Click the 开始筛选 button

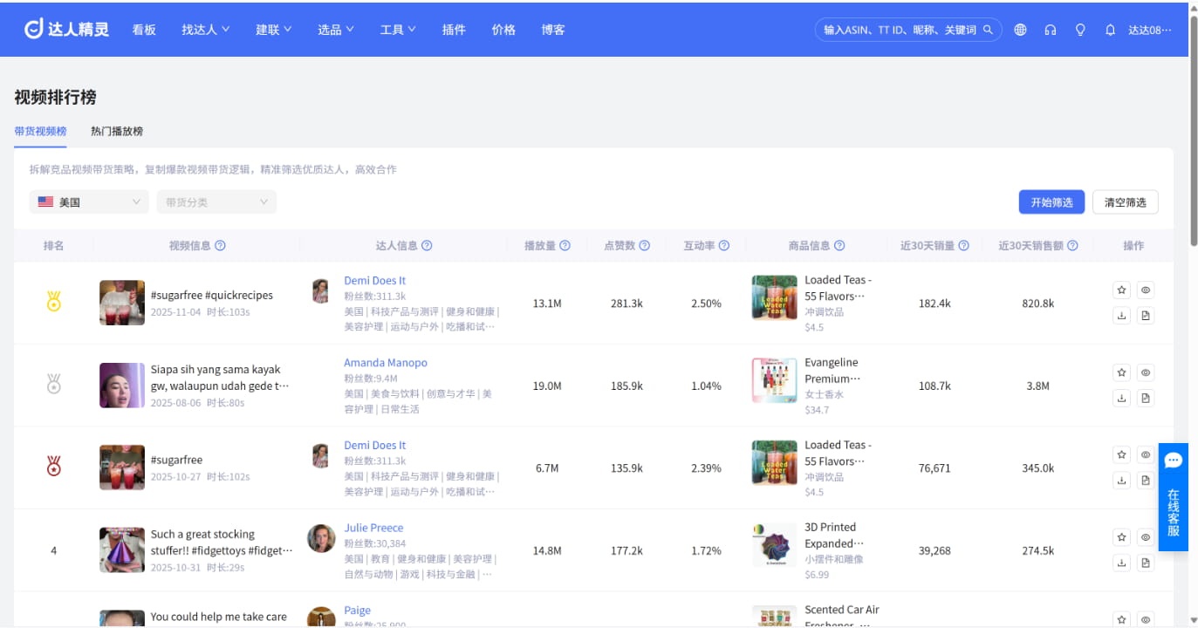click(1051, 201)
